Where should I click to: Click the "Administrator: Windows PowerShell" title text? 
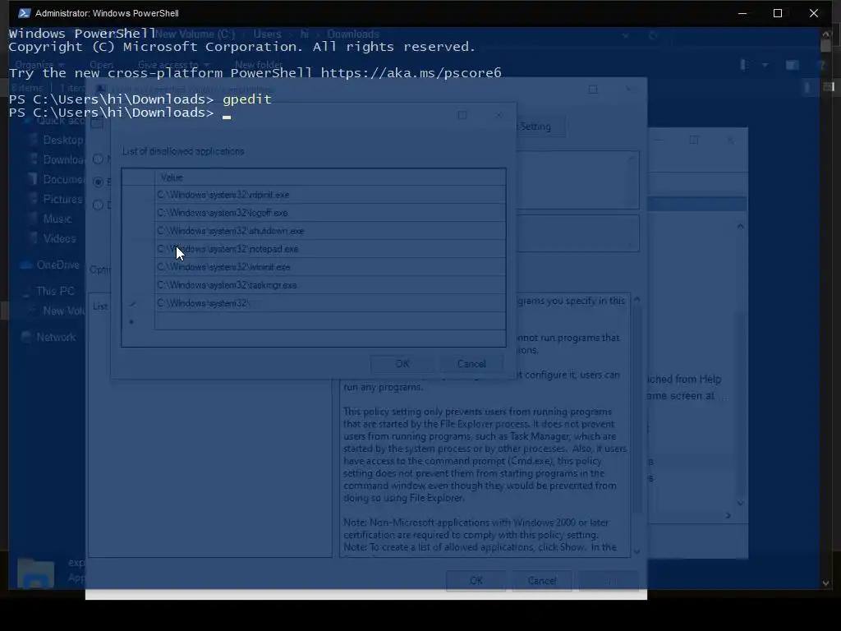click(107, 13)
